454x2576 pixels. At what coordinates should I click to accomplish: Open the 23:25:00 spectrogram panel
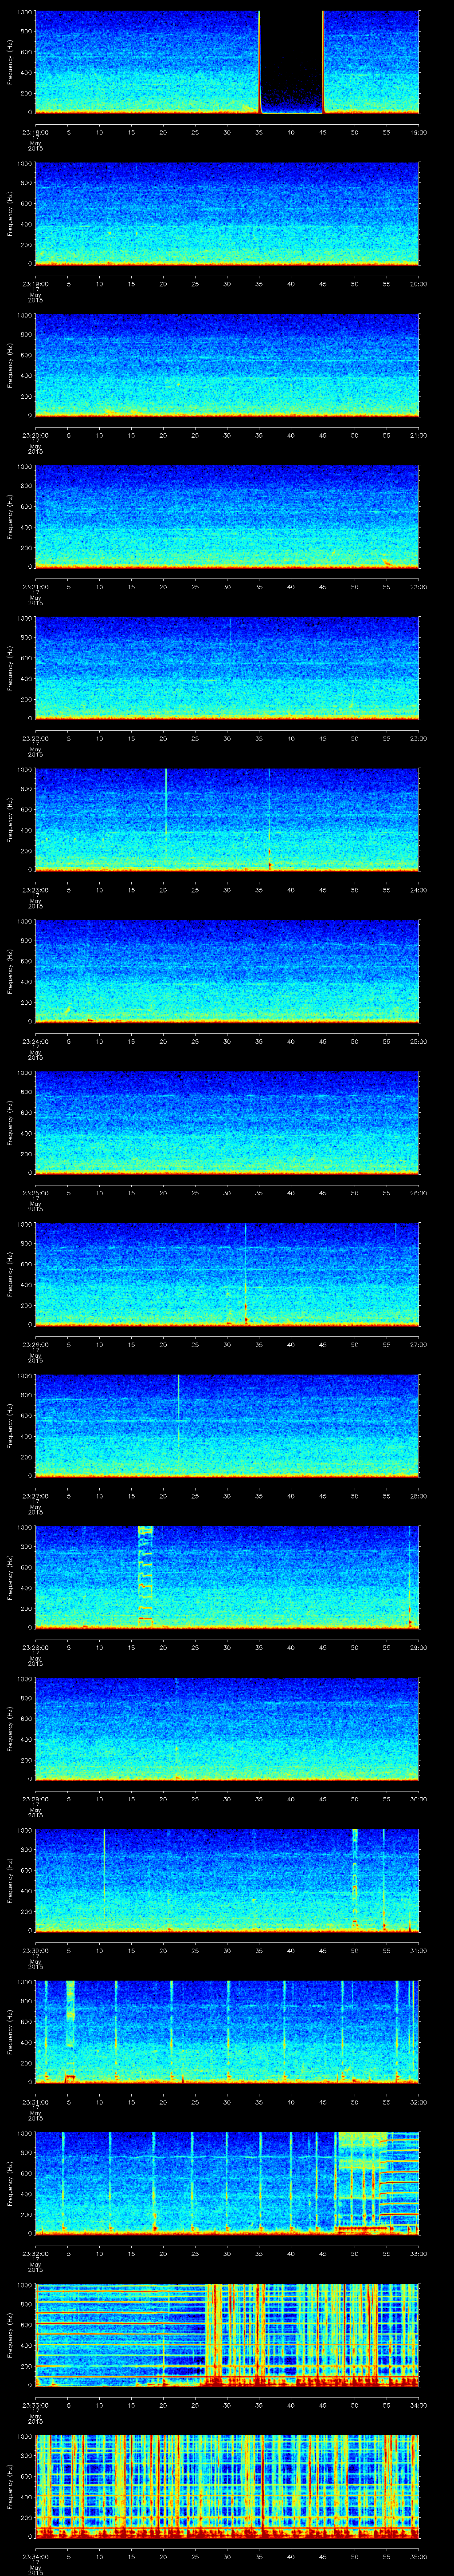tap(227, 1123)
